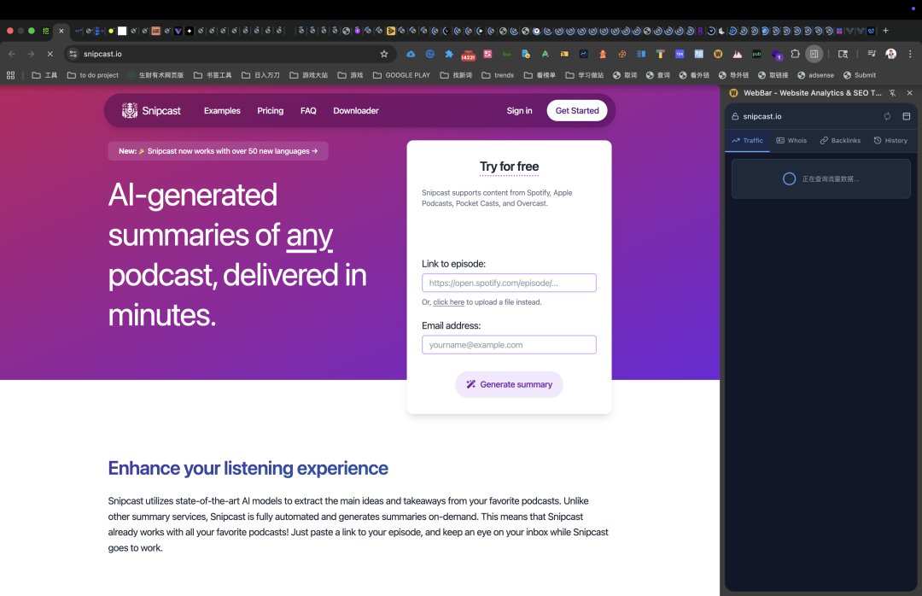Viewport: 922px width, 596px height.
Task: Open the Chrome extensions puzzle outline icon
Action: point(795,54)
